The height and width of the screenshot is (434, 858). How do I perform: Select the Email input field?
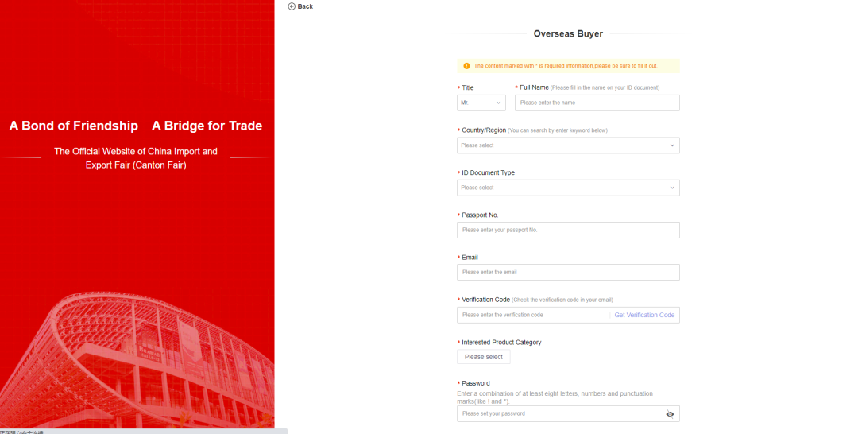point(568,272)
